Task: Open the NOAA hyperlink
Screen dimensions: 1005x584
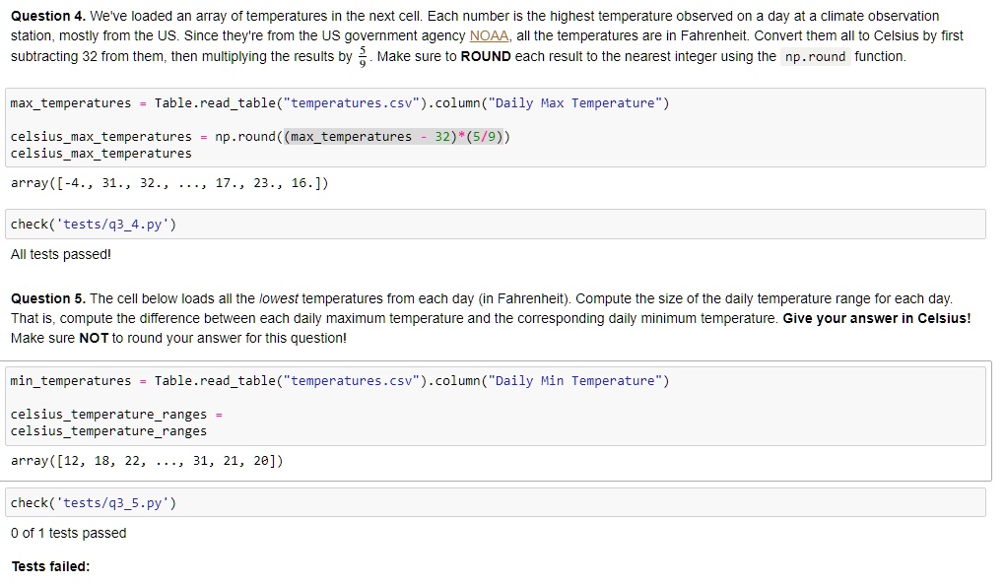Action: pyautogui.click(x=489, y=35)
